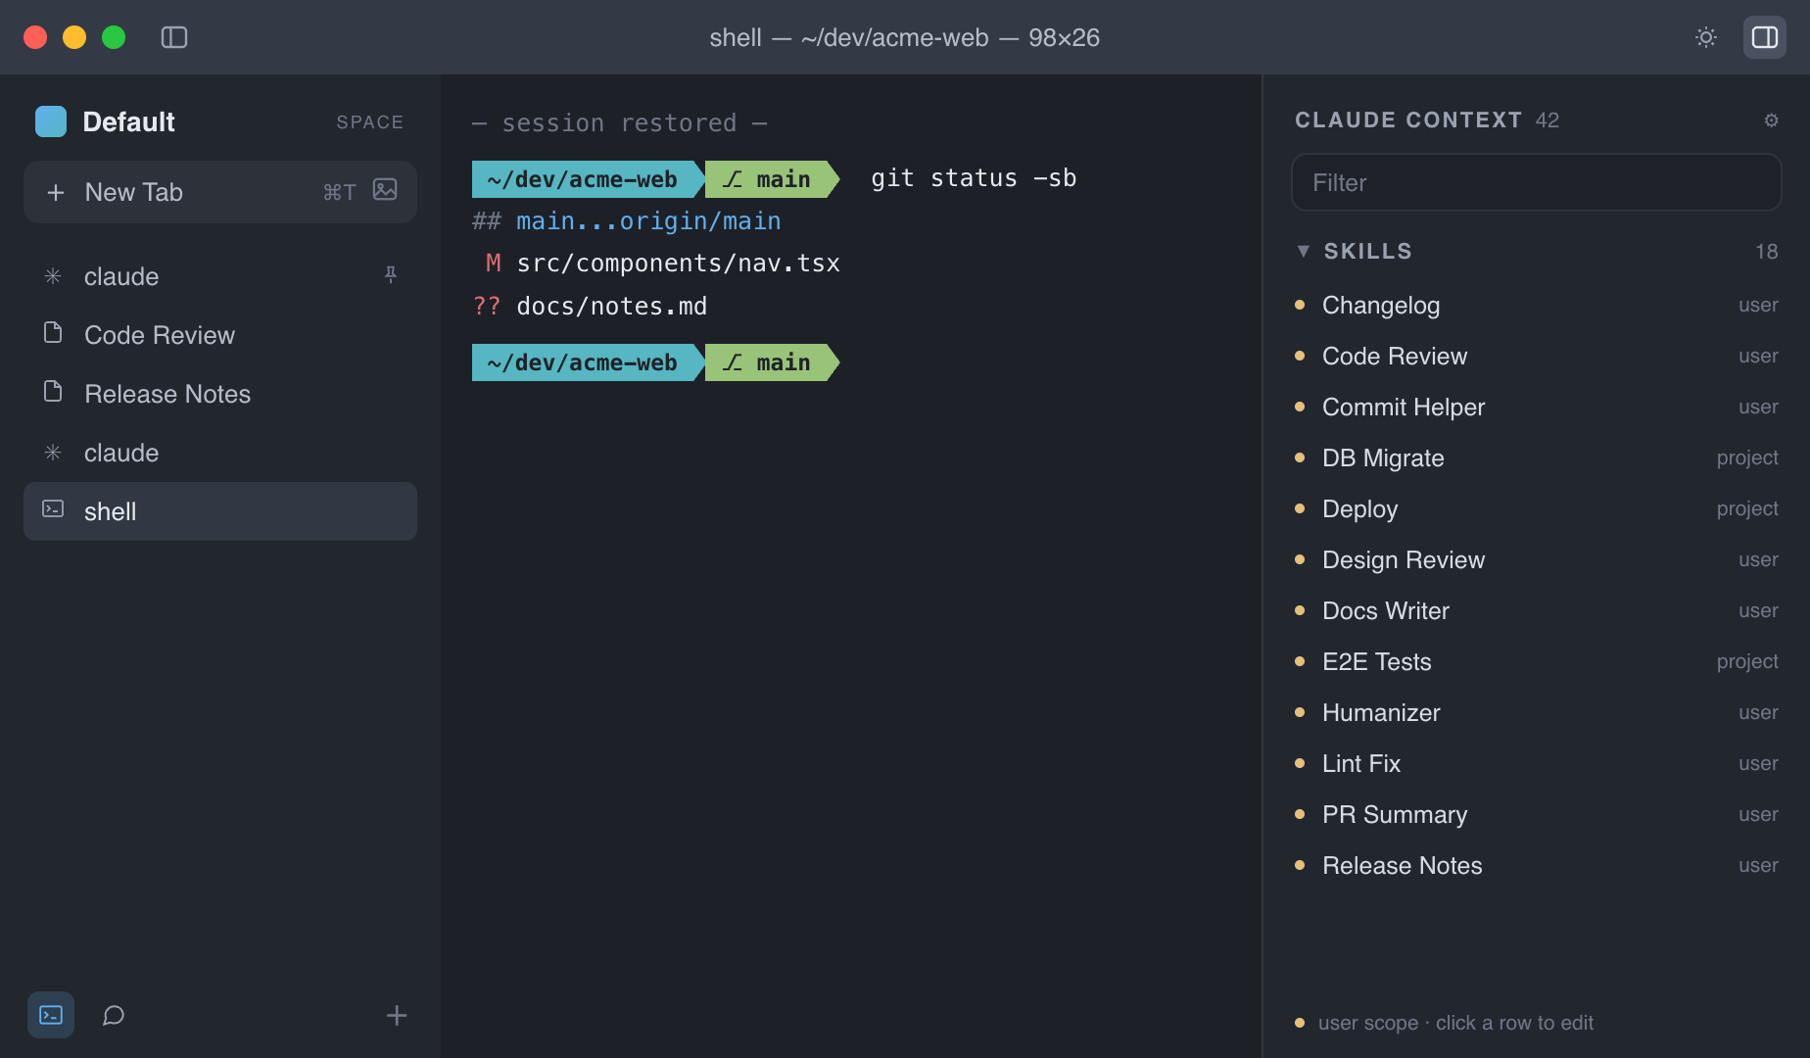This screenshot has width=1810, height=1058.
Task: Add a new space with bottom plus icon
Action: click(x=397, y=1015)
